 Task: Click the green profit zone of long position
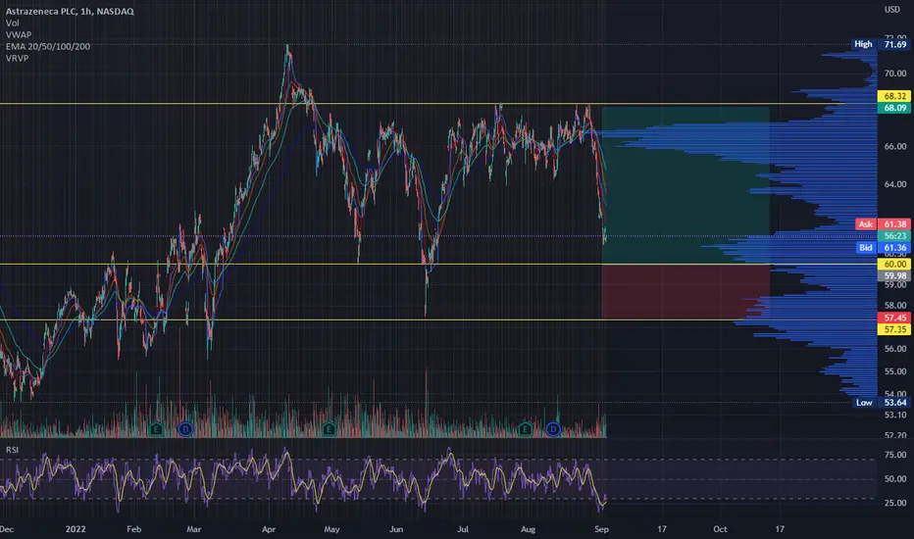(x=685, y=185)
